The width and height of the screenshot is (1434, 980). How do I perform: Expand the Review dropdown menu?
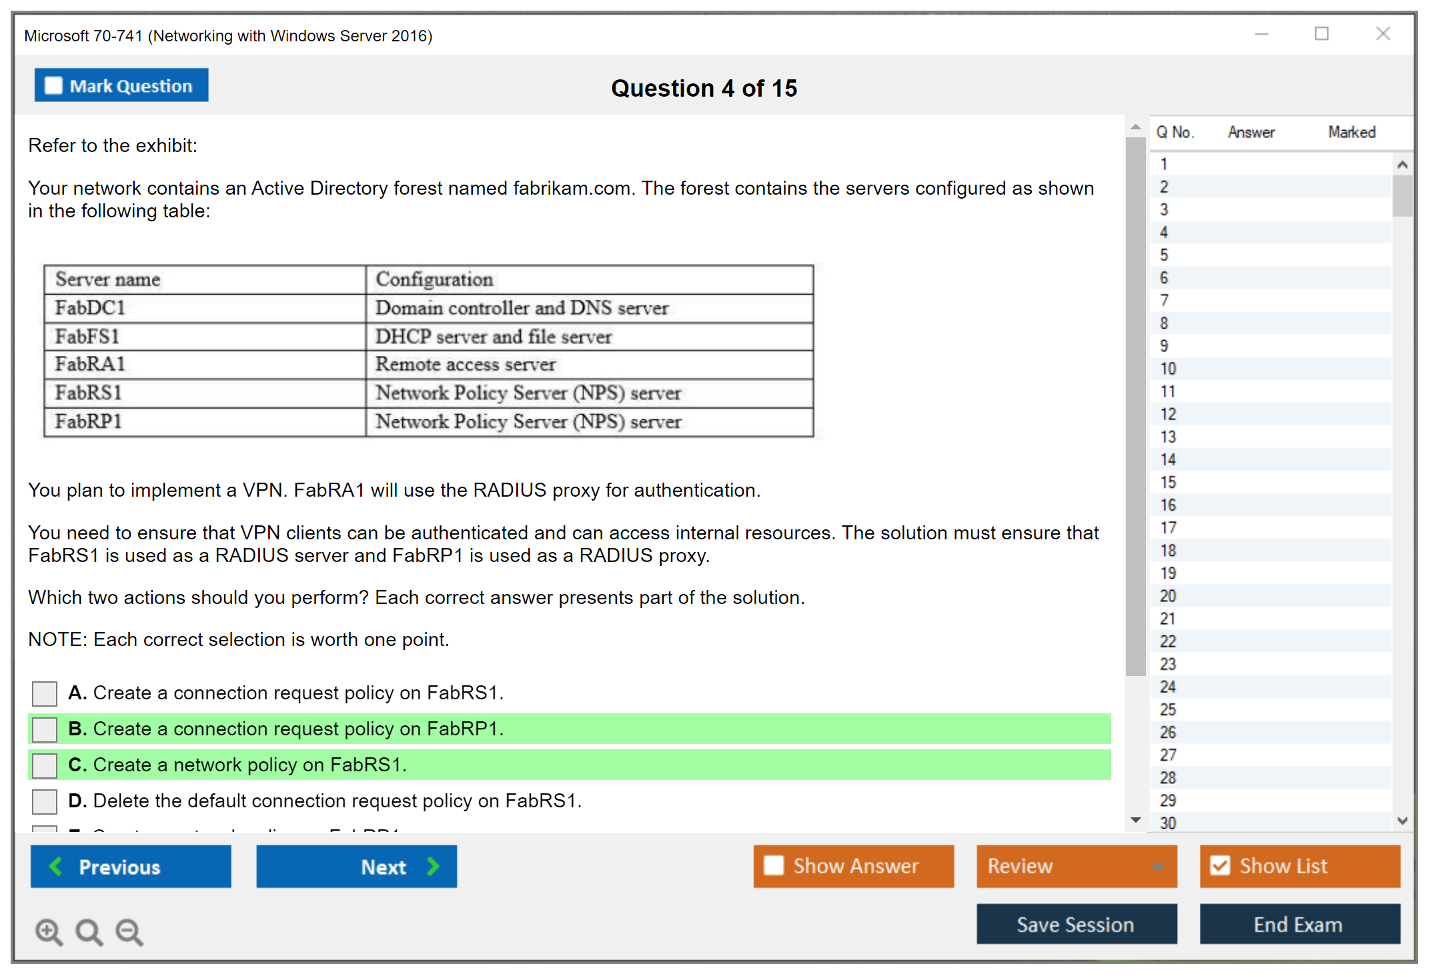(1157, 866)
